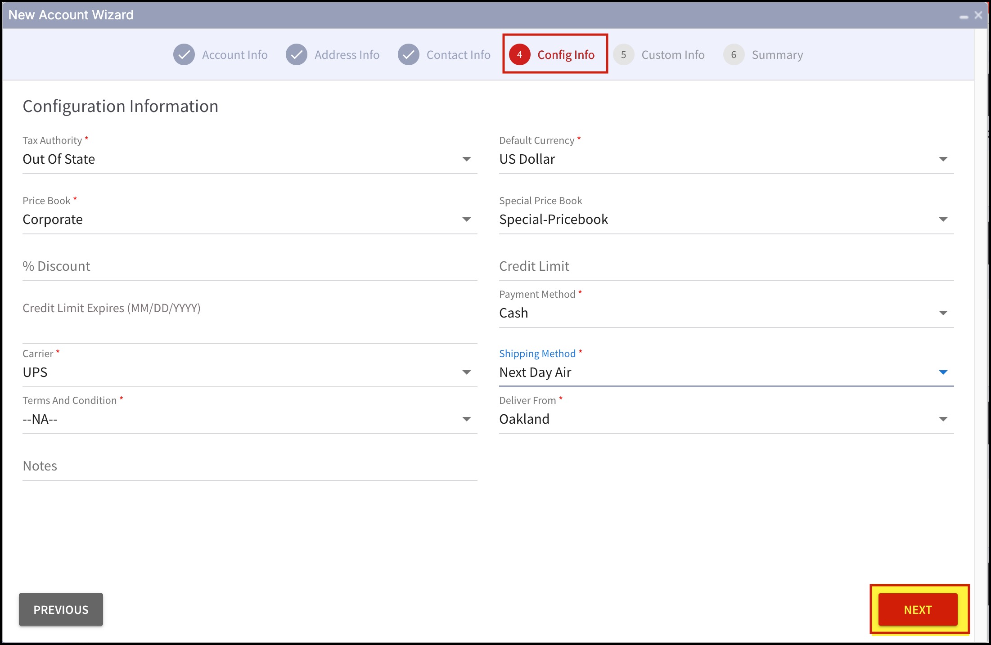Click the NEXT button
This screenshot has width=991, height=645.
click(x=918, y=609)
